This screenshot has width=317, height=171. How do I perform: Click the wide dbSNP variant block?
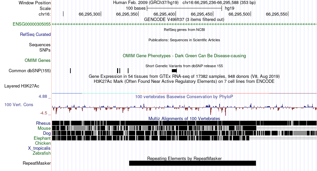(x=174, y=71)
